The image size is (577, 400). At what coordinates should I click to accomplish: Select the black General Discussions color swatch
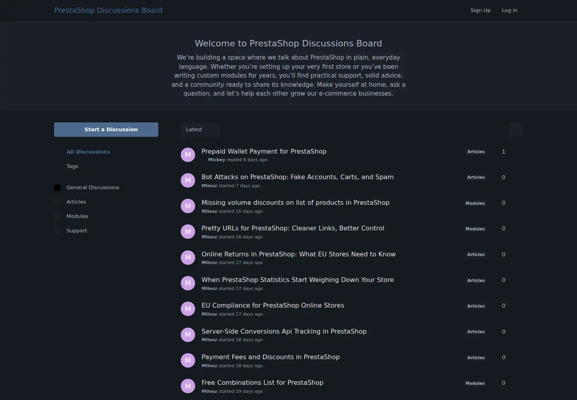(57, 188)
